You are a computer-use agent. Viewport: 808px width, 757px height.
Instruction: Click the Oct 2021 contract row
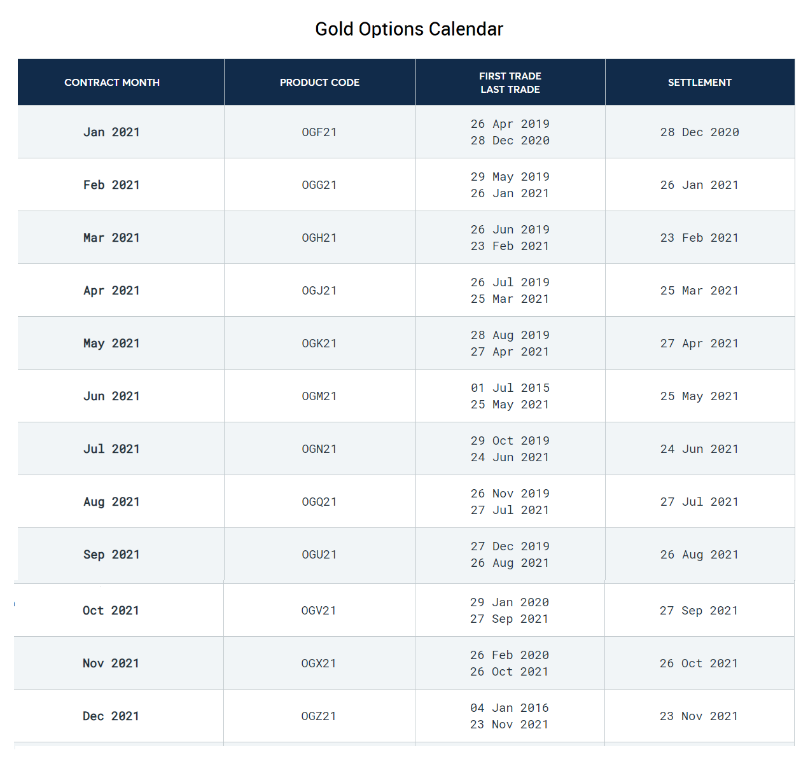pos(111,610)
